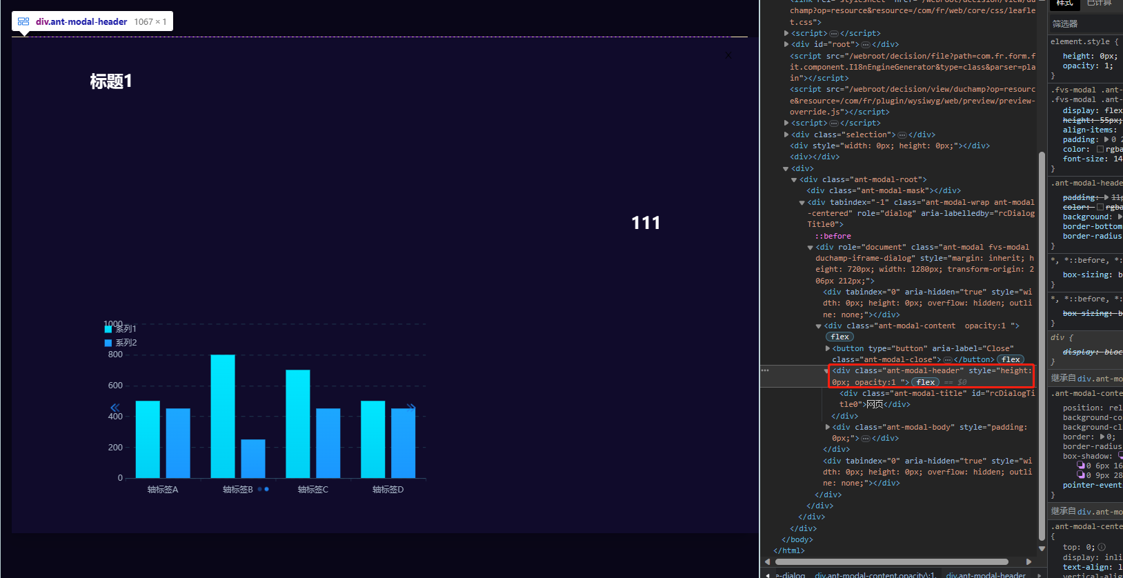Screen dimensions: 1123x578
Task: Collapse the ant-modal-root div node
Action: (794, 180)
